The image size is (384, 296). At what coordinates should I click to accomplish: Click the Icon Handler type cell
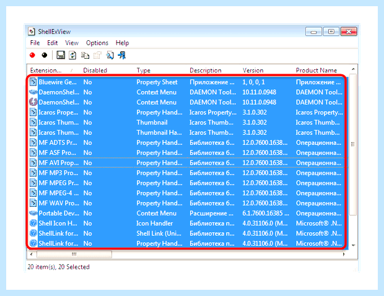155,224
